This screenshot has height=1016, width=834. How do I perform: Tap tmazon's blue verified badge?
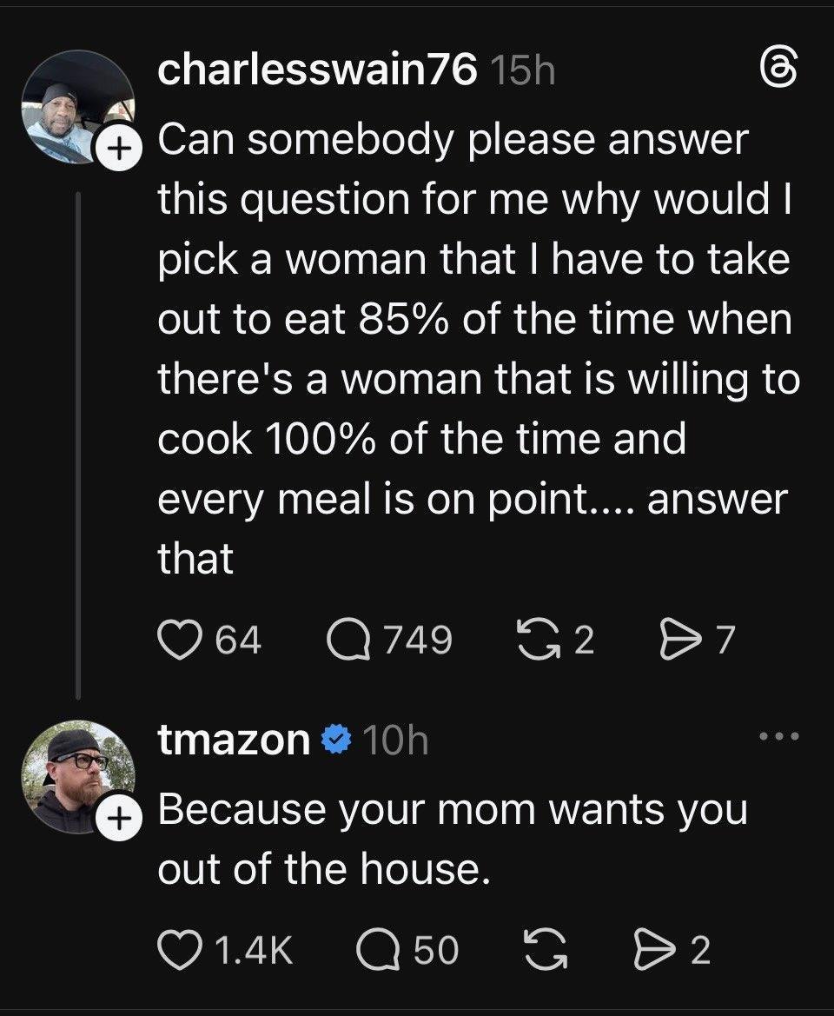pos(335,740)
